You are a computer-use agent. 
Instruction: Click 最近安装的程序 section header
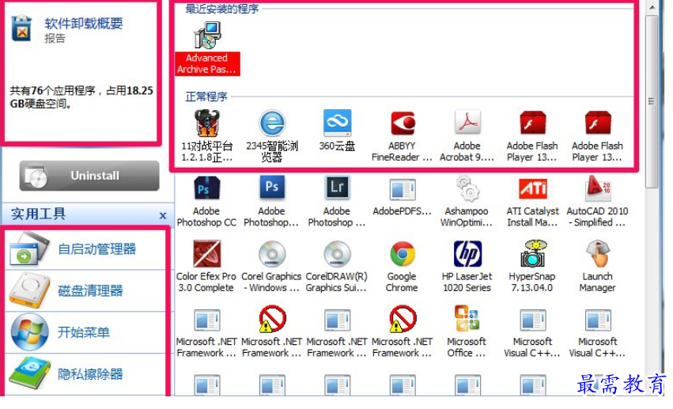221,9
